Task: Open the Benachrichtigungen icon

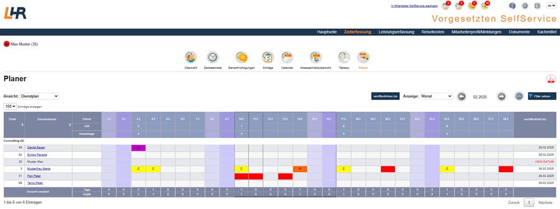Action: (x=241, y=58)
